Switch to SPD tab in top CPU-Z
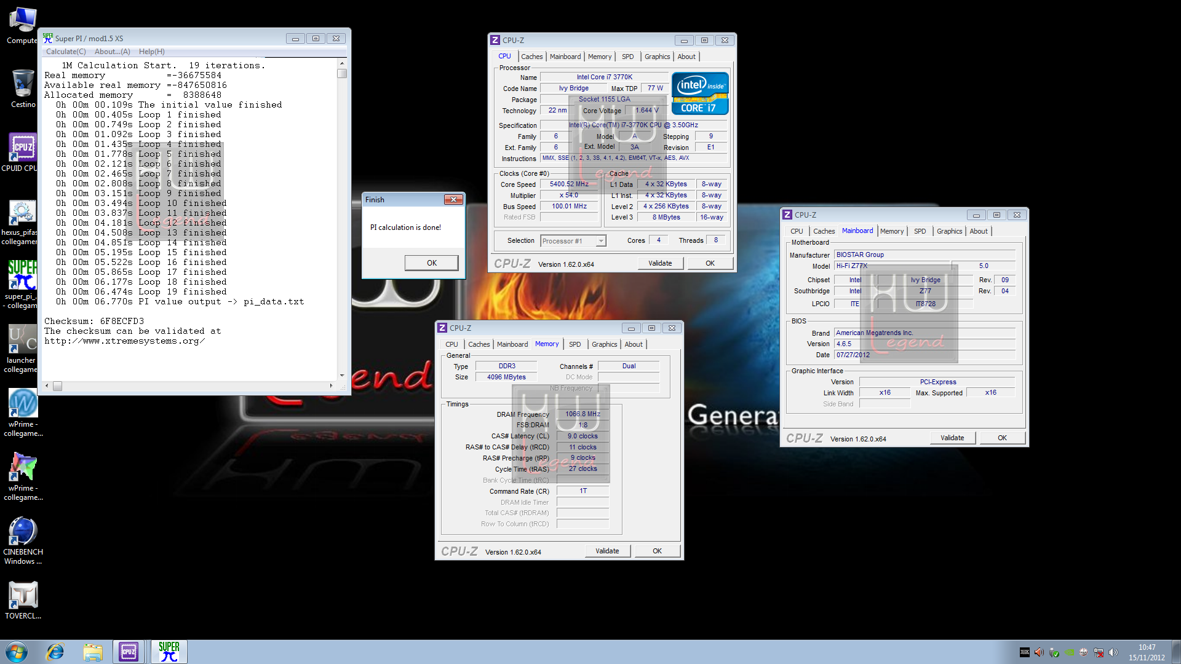 click(627, 57)
